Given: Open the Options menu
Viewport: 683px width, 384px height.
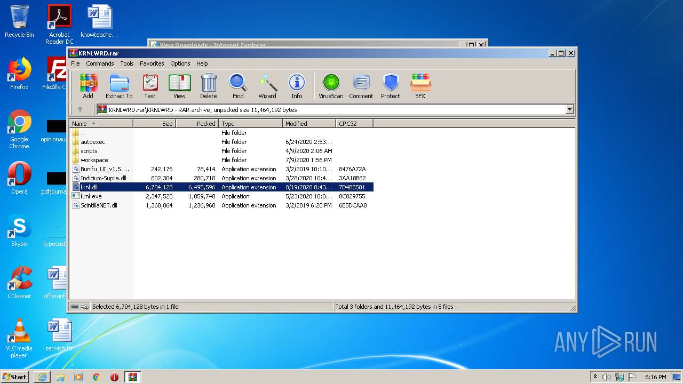Looking at the screenshot, I should click(180, 63).
